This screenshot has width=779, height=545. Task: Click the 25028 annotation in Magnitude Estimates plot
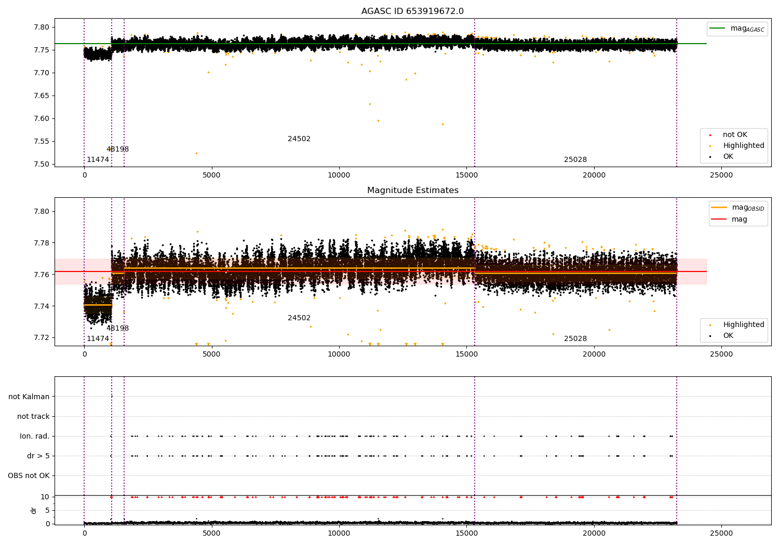click(575, 339)
